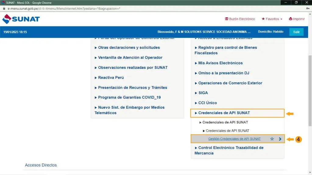This screenshot has width=312, height=175.
Task: Minimize the Chrome window
Action: (286, 2)
